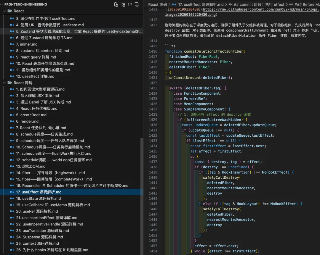
Task: Click 'case SimpleMemoComponent' line
Action: [202, 109]
